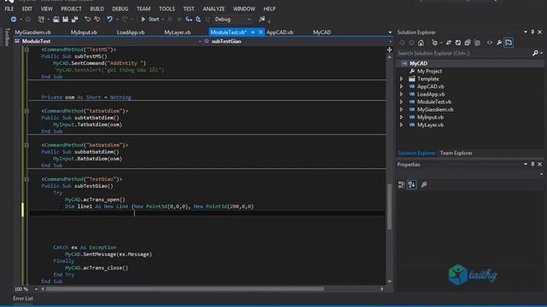Pin Properties panel with auto-hide
The height and width of the screenshot is (307, 547).
(x=532, y=165)
